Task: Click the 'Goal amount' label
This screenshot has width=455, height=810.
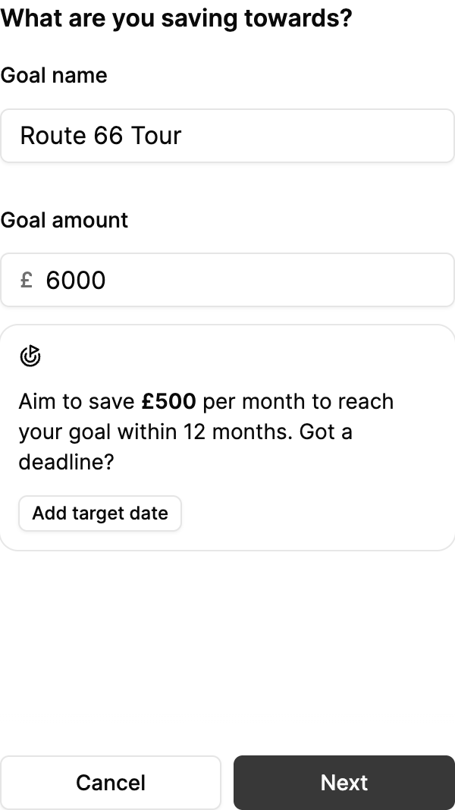Action: [64, 221]
